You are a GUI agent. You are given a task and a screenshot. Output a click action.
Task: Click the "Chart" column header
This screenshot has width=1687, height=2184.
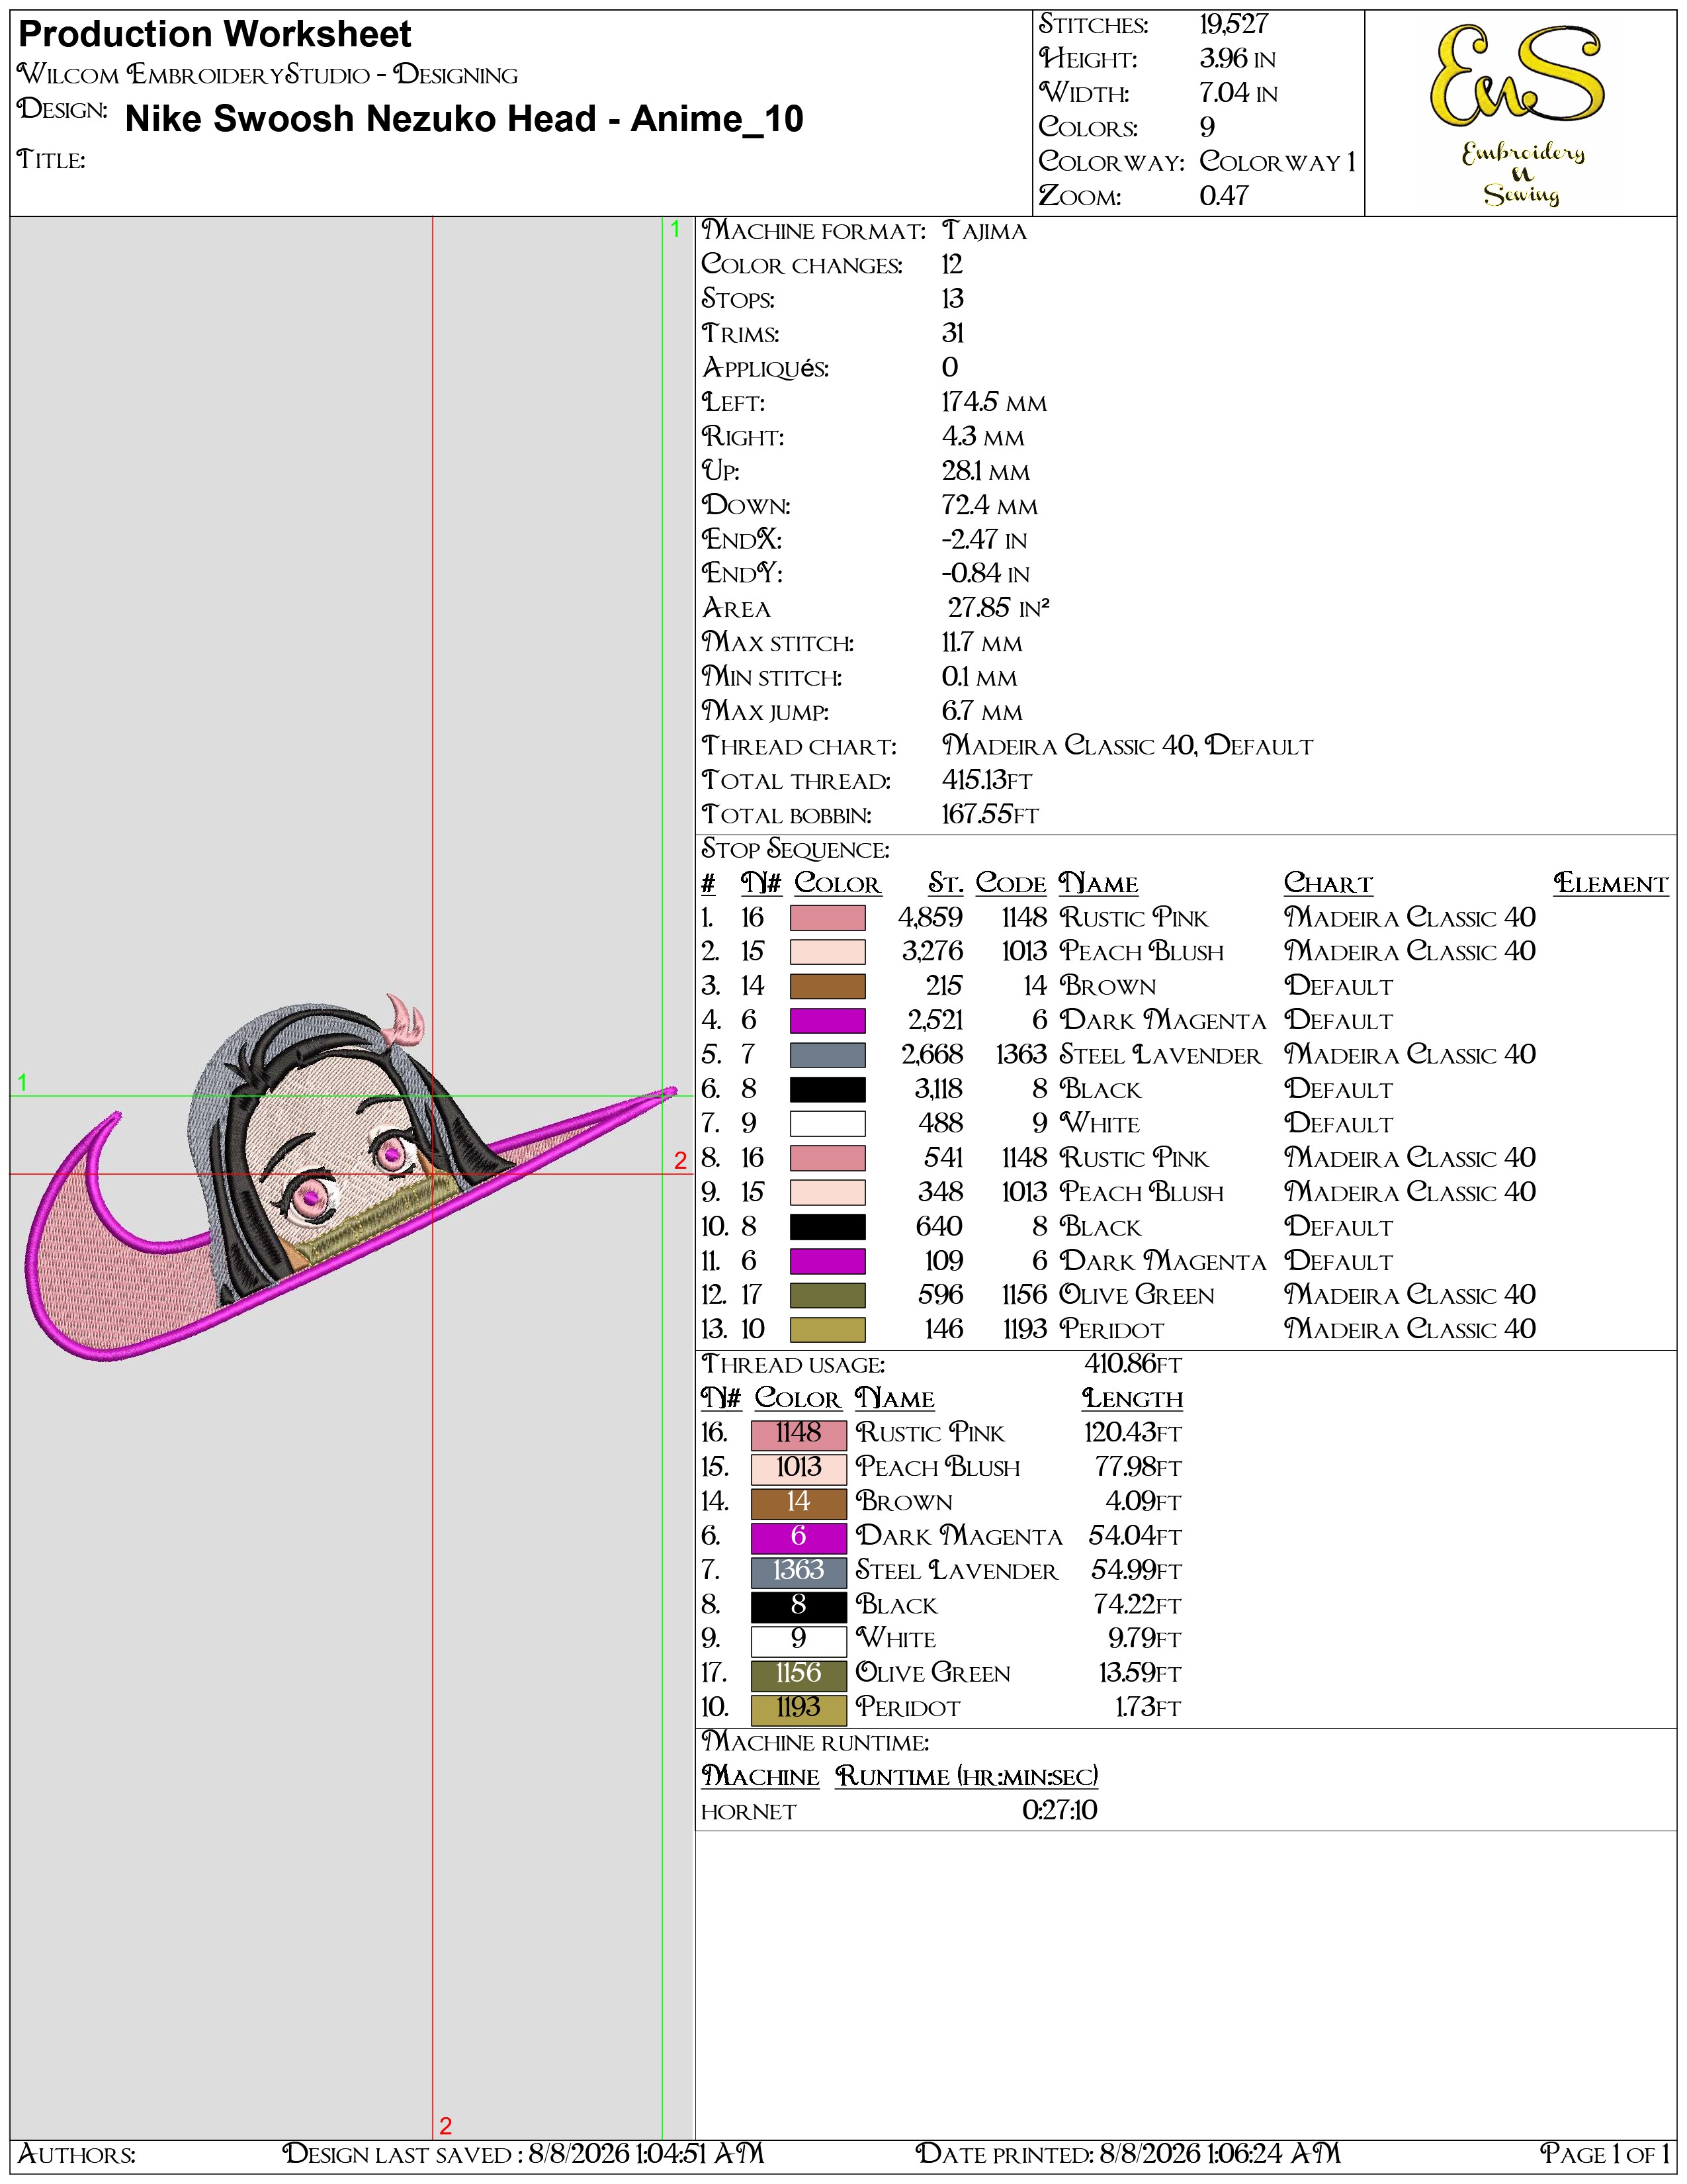coord(1328,884)
